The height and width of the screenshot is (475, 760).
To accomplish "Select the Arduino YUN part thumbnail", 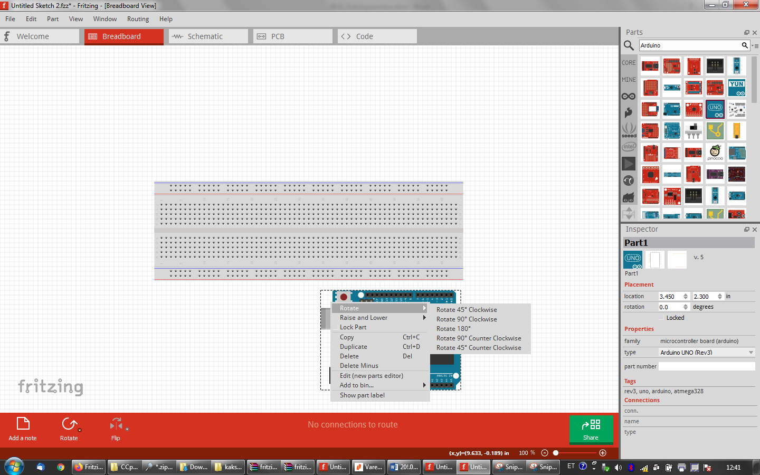I will 736,88.
